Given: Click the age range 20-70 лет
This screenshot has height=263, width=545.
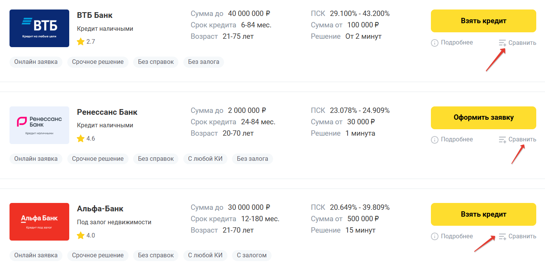Looking at the screenshot, I should (x=238, y=133).
